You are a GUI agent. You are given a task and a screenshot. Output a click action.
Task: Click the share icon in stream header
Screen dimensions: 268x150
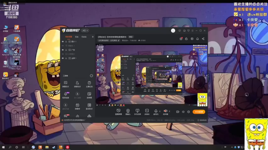click(203, 39)
